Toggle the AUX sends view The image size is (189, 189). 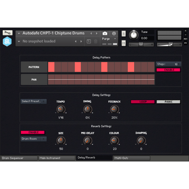point(185,39)
